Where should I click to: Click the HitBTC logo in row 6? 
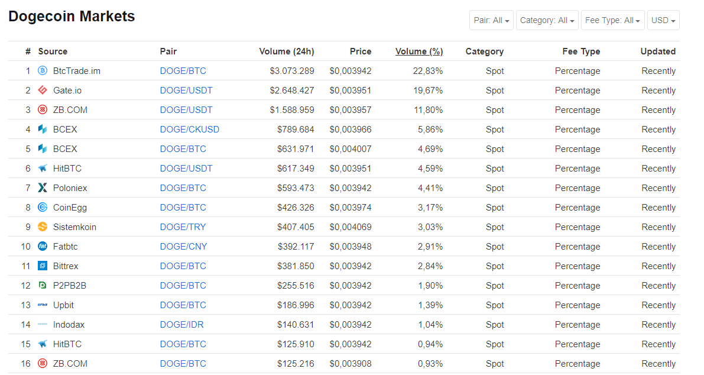click(x=43, y=168)
